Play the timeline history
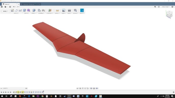 6,92
